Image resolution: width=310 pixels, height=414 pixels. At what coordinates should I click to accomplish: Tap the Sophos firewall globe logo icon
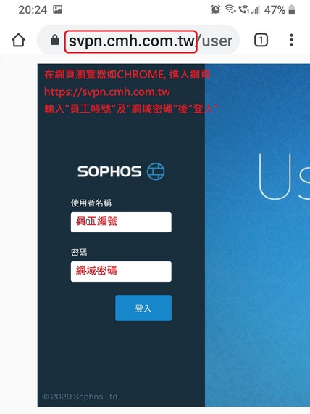pos(156,171)
